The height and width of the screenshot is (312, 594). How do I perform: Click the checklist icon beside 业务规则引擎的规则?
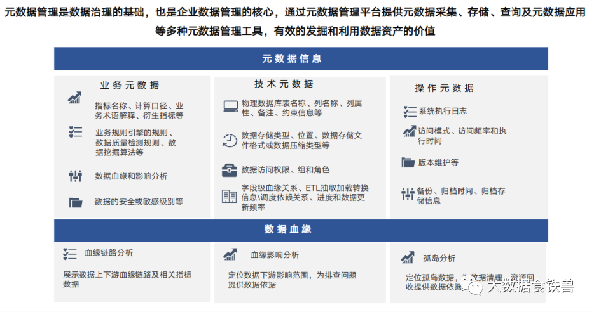pos(76,131)
